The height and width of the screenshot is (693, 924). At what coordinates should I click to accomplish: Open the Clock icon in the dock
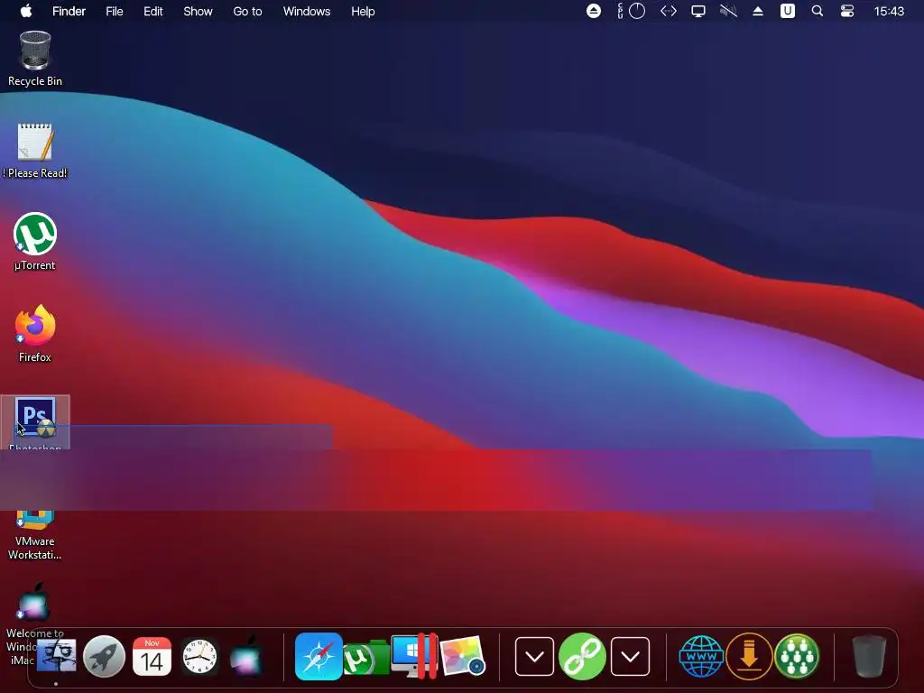tap(199, 656)
